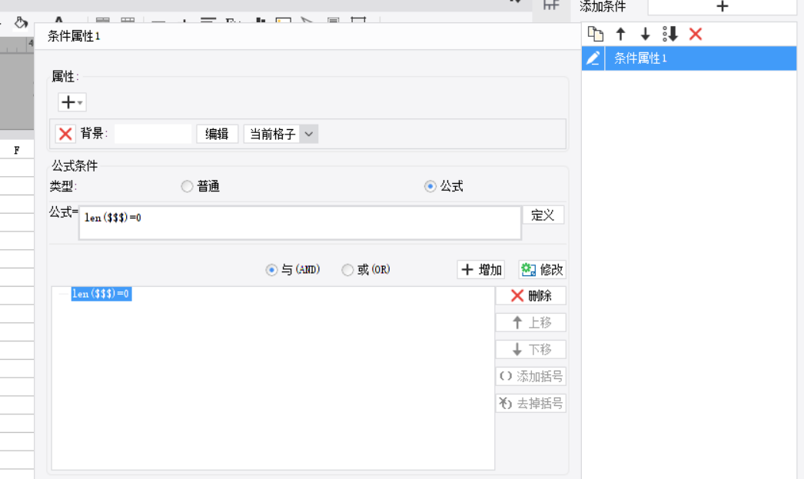This screenshot has height=479, width=804.
Task: Click the plus icon next to 添加条件
Action: coord(722,7)
